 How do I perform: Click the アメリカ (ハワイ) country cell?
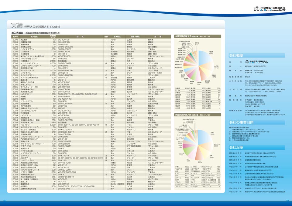[x=134, y=141]
